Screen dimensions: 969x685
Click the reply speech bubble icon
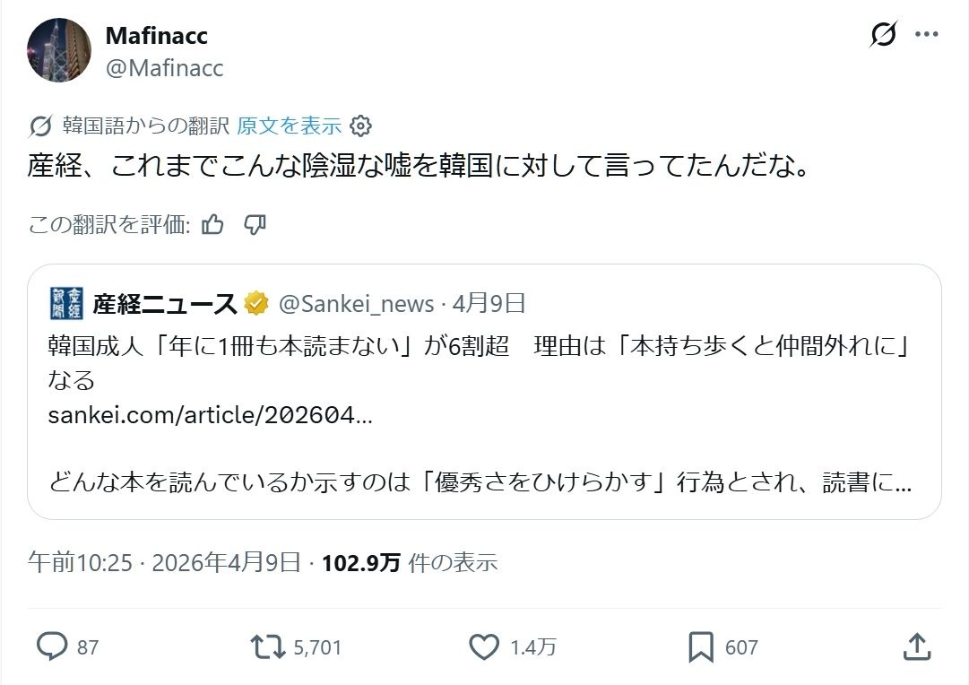coord(54,646)
